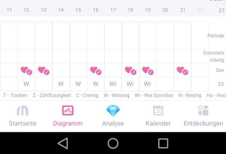Tap the W mucus entry on day 15
226x154 pixels.
tap(78, 84)
